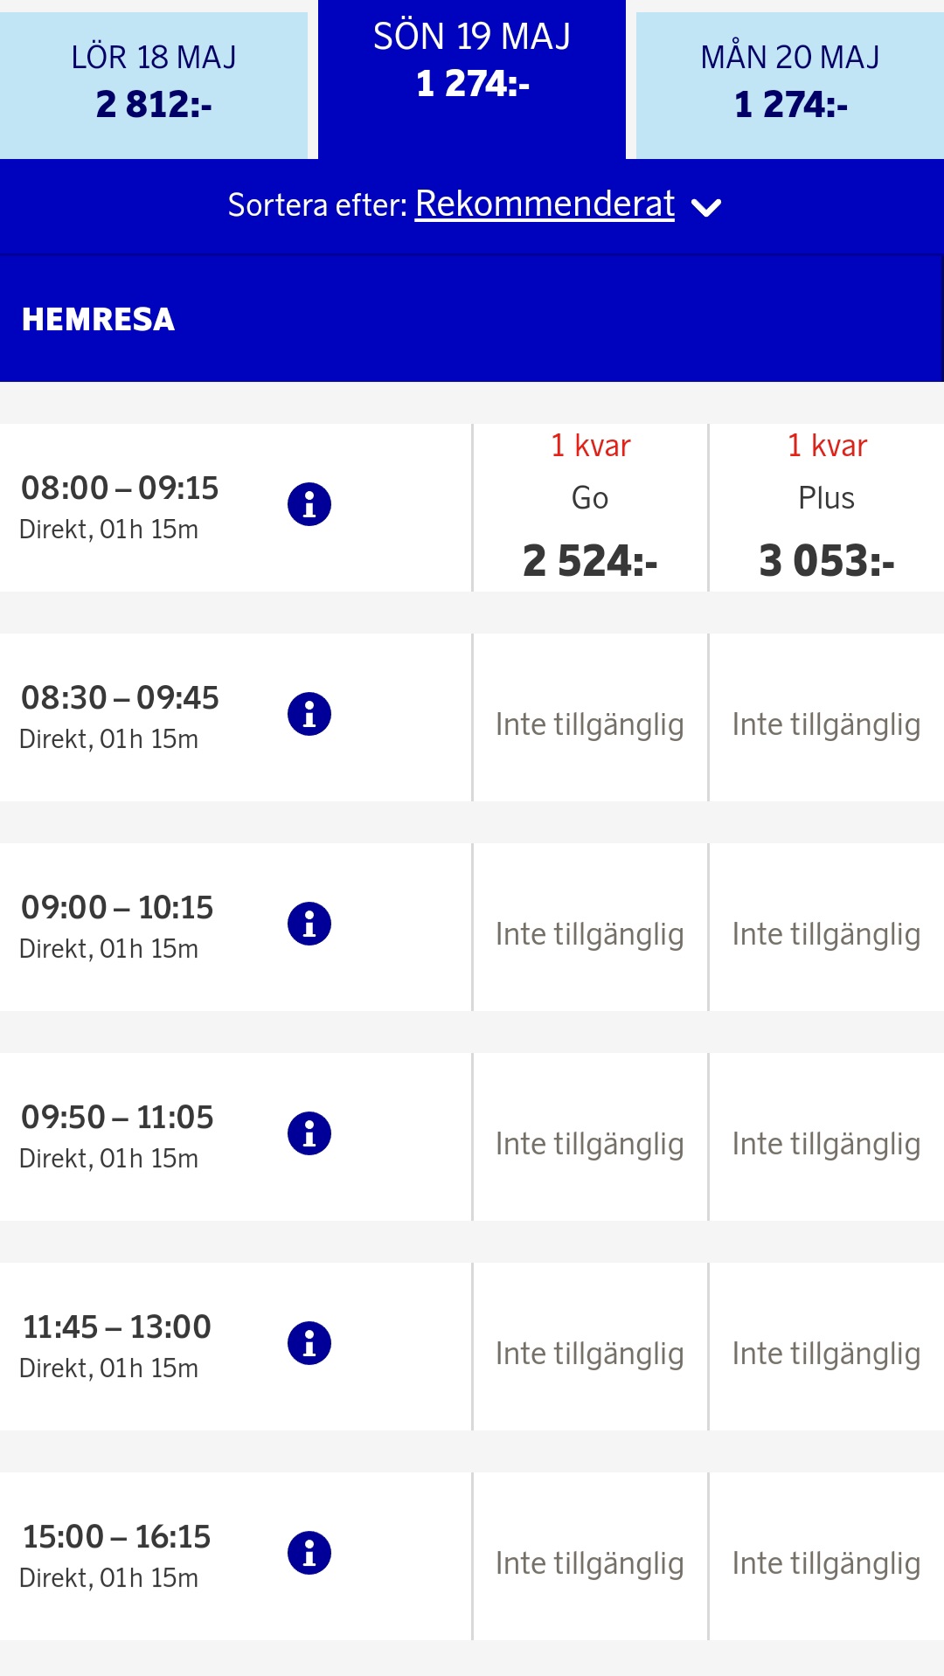Open the Rekommenderat sort dropdown
The image size is (944, 1676).
(544, 204)
